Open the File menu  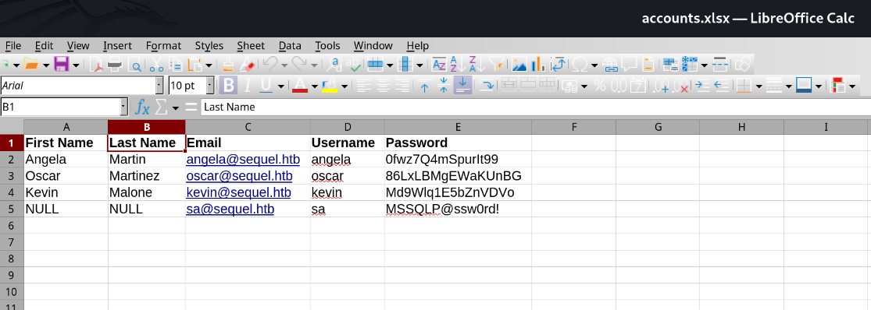[x=12, y=45]
